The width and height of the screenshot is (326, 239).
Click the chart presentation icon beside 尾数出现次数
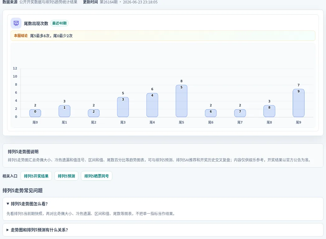click(x=16, y=23)
